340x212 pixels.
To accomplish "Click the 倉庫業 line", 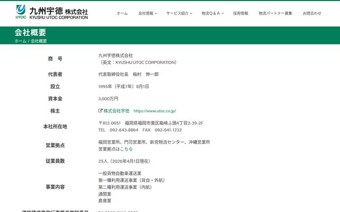I will pyautogui.click(x=105, y=201).
